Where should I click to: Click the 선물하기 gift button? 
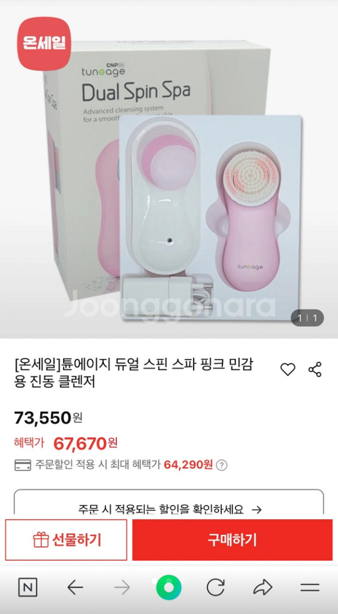tap(66, 540)
